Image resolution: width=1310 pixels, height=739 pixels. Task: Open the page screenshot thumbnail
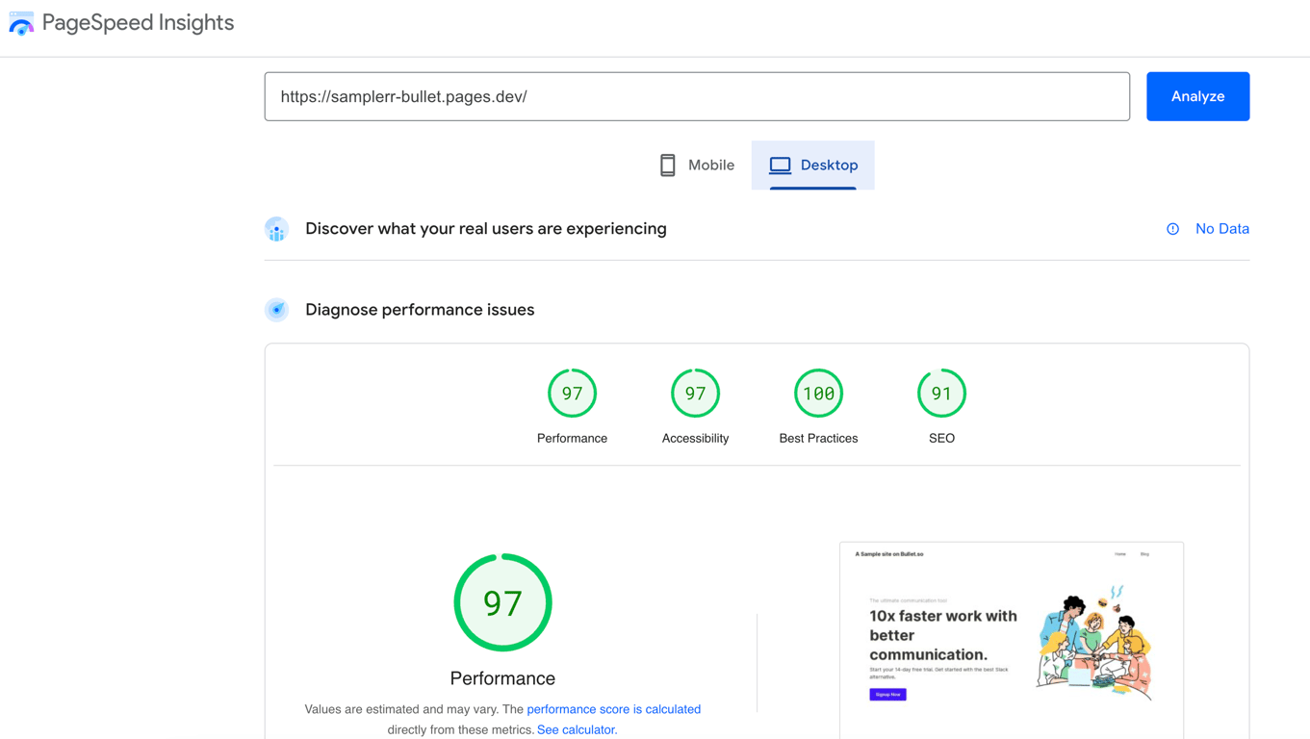point(1011,640)
